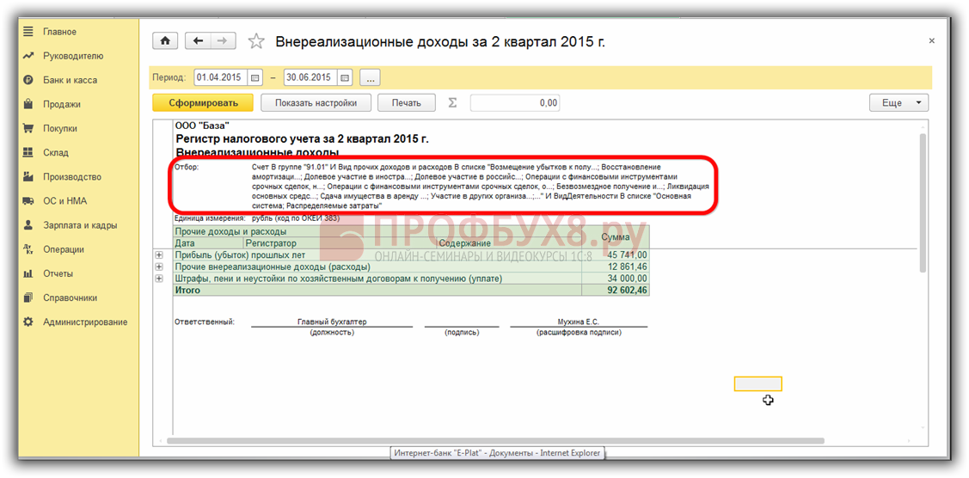
Task: Open the Отчеты menu section
Action: click(x=58, y=273)
